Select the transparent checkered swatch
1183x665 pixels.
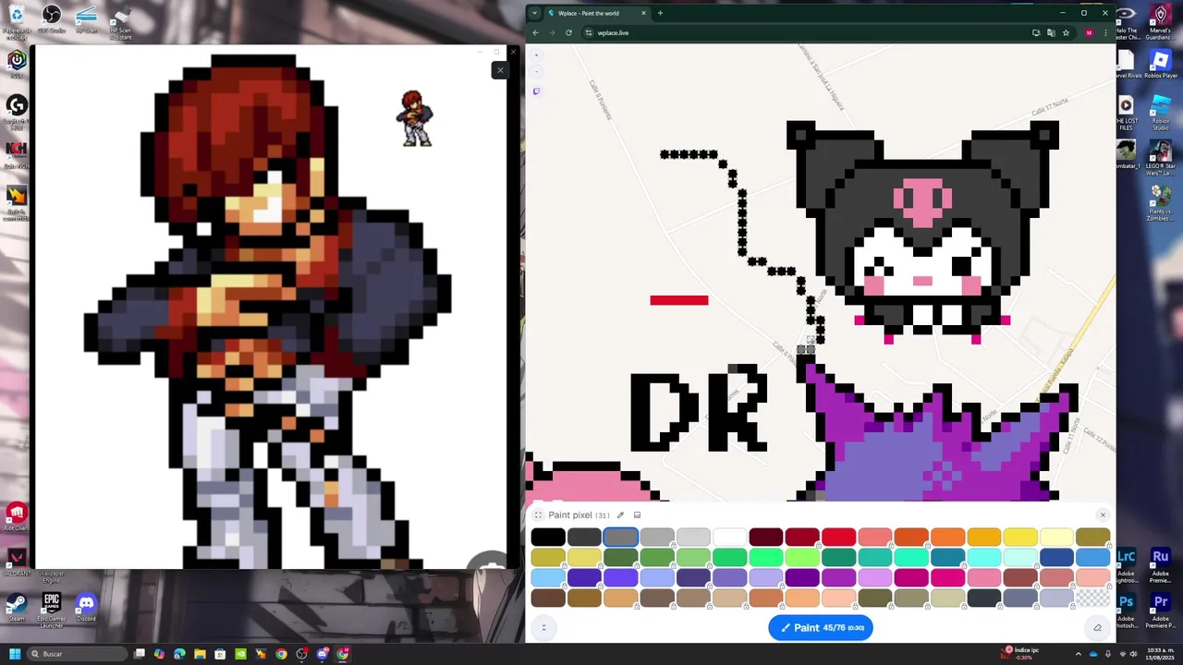pos(1093,598)
